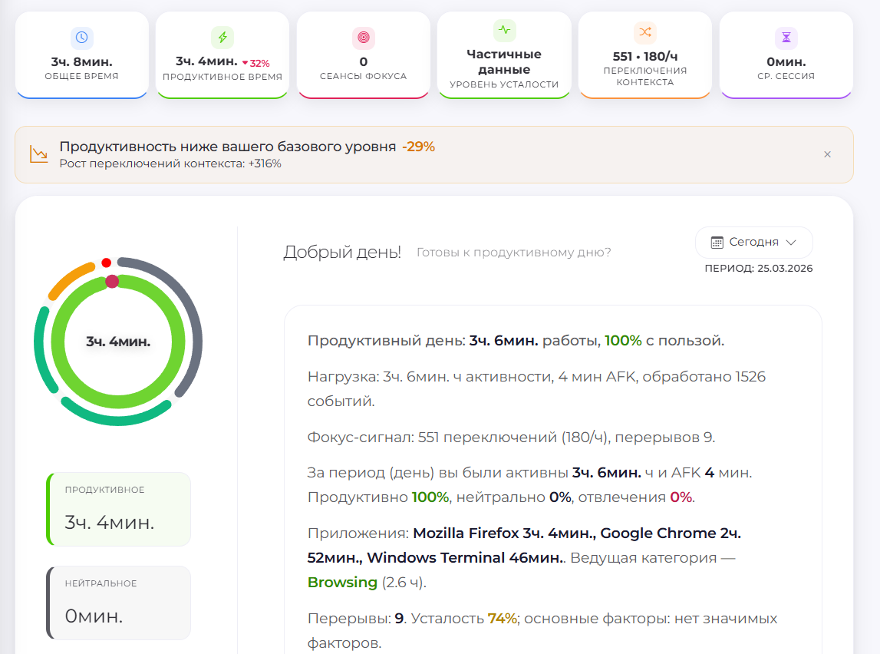Click the Добрый день! greeting
Viewport: 880px width, 654px height.
point(341,252)
